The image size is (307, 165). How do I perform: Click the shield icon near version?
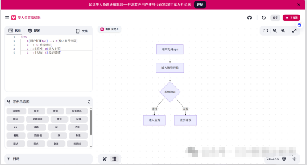(284, 159)
